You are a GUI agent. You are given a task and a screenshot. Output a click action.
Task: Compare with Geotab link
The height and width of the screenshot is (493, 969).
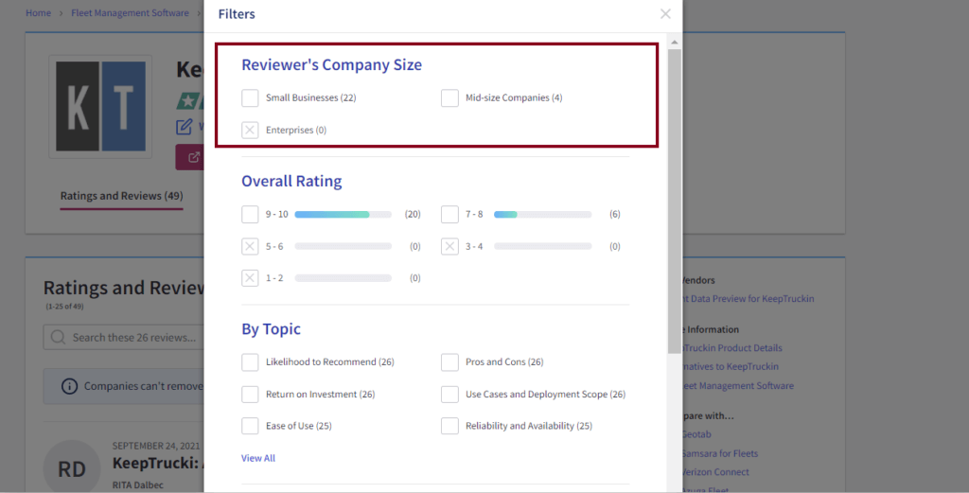(x=696, y=434)
